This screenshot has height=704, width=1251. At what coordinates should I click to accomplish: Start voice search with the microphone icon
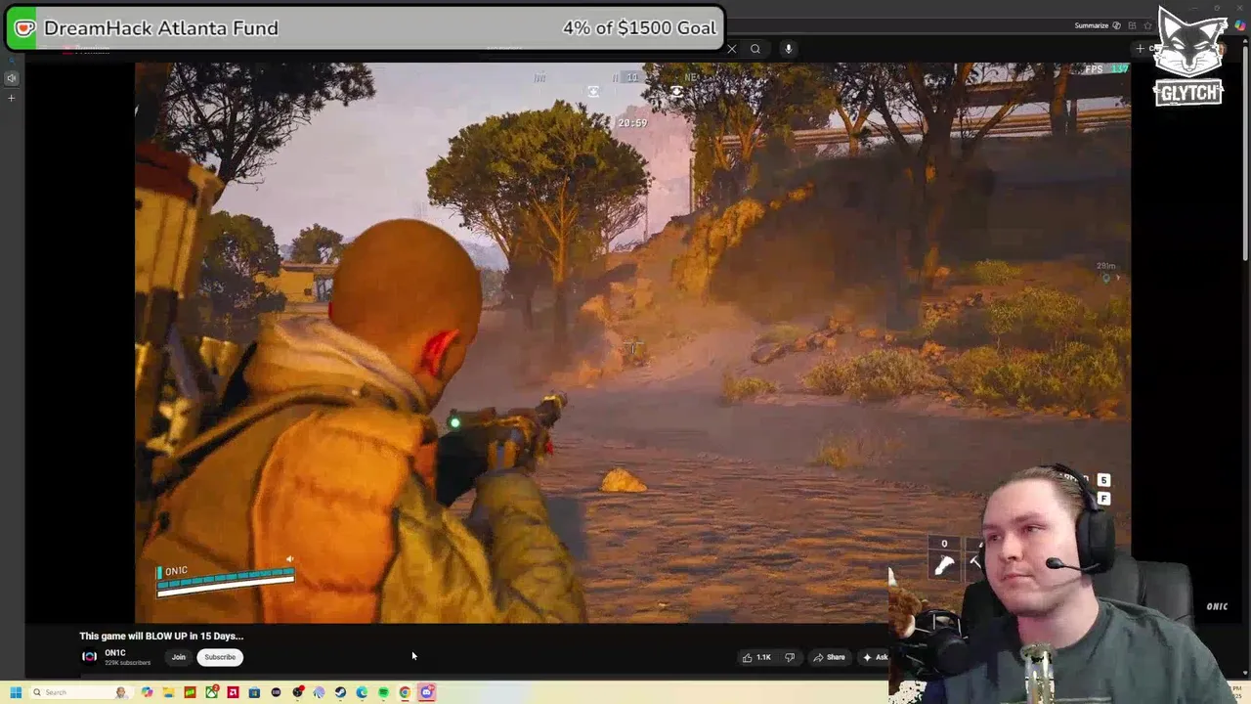pyautogui.click(x=788, y=49)
